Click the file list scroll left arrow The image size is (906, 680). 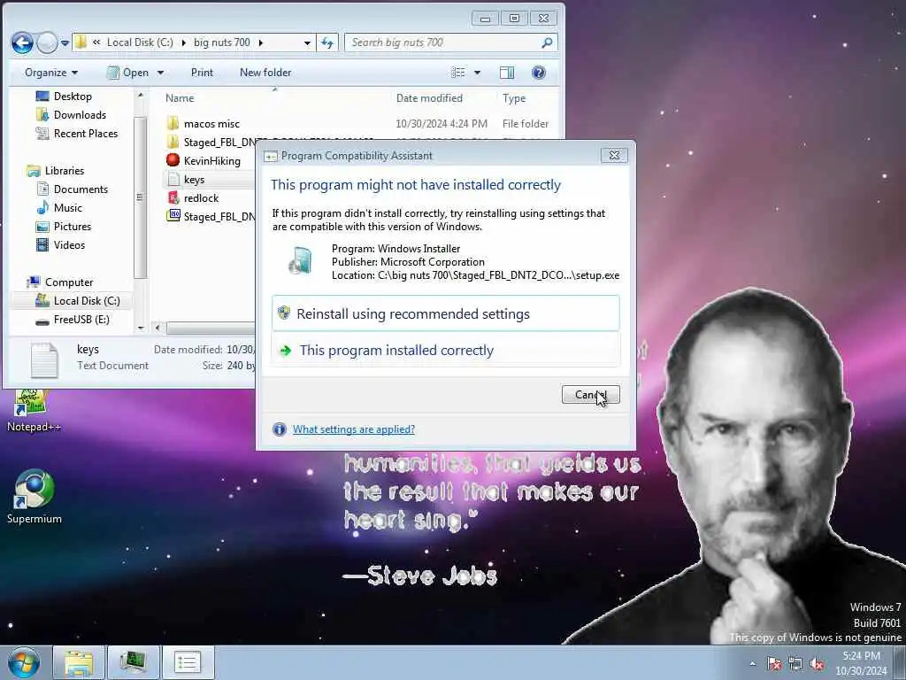[x=157, y=328]
